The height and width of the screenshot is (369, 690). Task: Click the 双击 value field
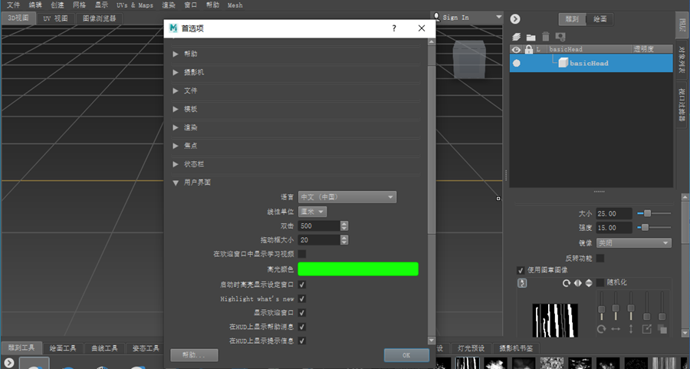[319, 226]
